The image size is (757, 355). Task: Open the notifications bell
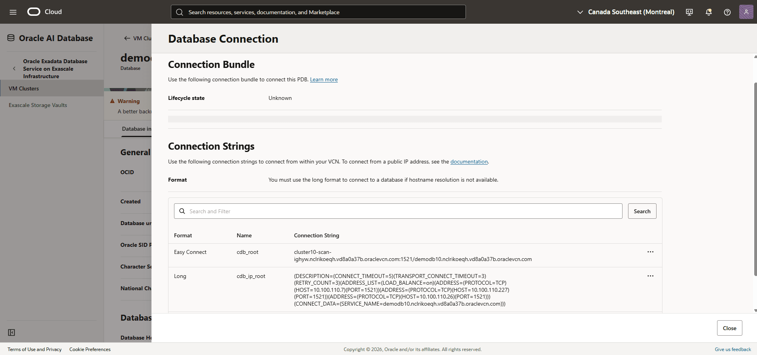point(708,12)
